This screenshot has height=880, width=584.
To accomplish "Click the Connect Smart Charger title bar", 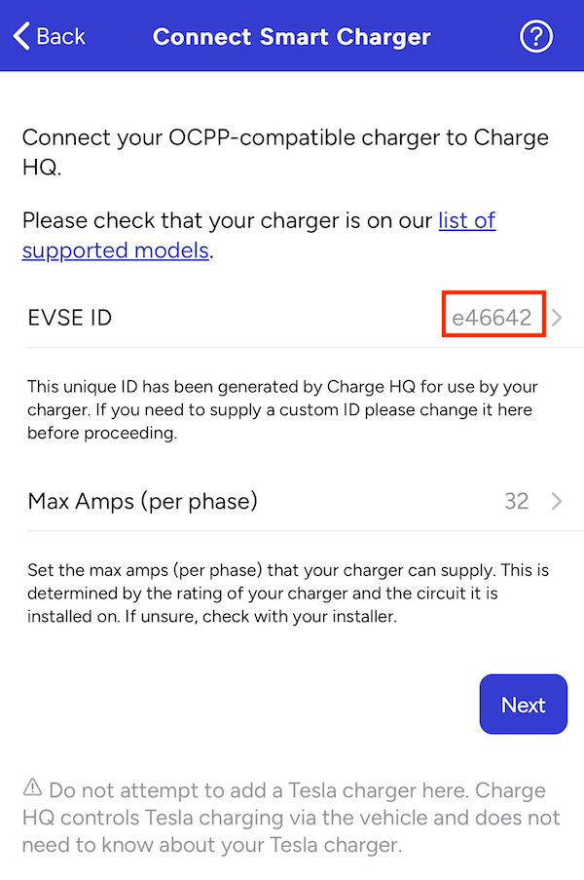I will coord(292,36).
